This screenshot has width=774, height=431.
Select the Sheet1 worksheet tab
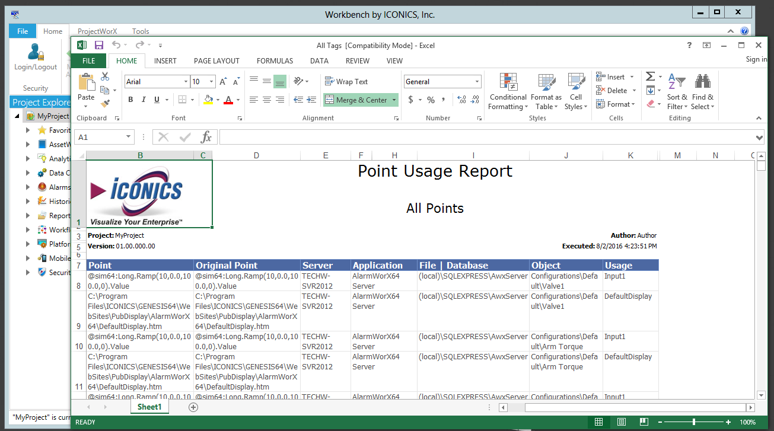tap(149, 407)
